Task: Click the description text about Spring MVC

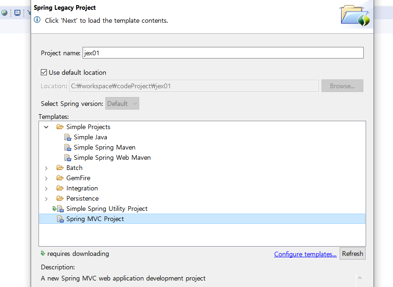Action: click(123, 278)
